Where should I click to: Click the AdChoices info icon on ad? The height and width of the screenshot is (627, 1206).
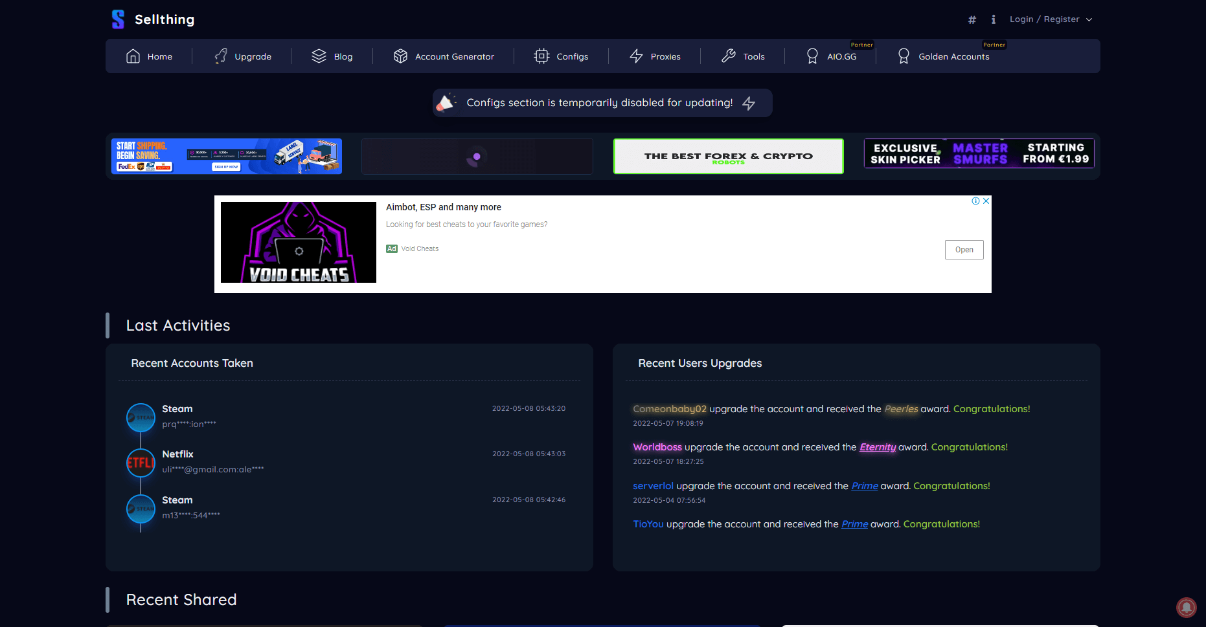click(x=975, y=201)
